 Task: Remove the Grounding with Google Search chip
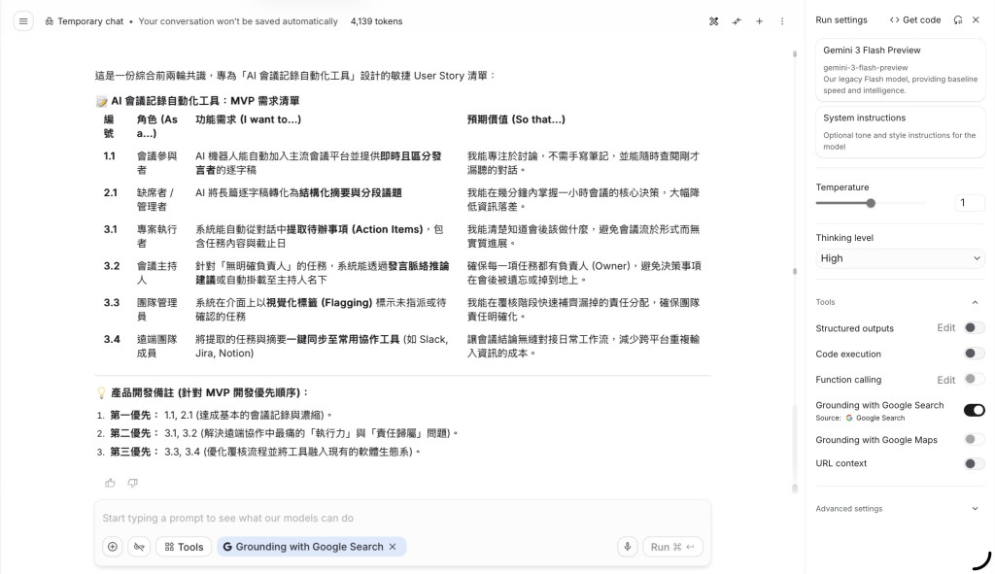click(393, 547)
